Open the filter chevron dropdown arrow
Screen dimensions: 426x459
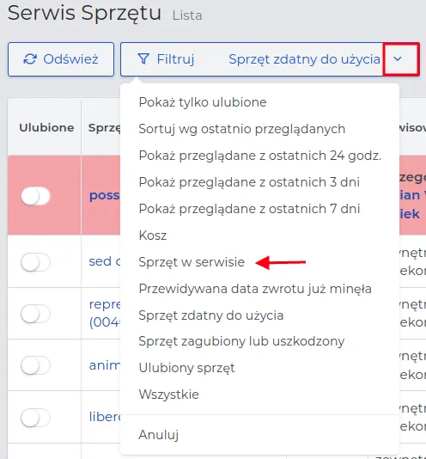(398, 58)
